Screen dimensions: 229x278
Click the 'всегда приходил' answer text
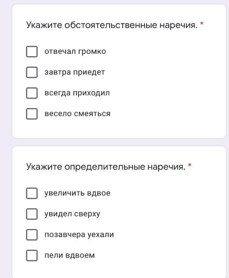77,93
